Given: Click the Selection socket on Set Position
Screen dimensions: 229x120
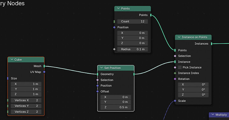Looking at the screenshot, I should [x=98, y=80].
